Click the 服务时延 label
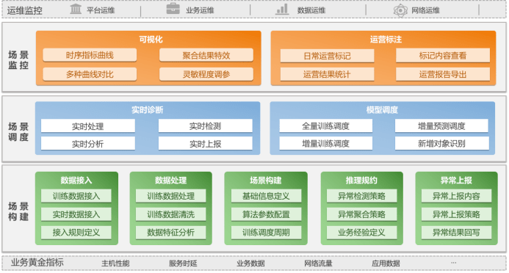The width and height of the screenshot is (509, 273). (x=183, y=263)
